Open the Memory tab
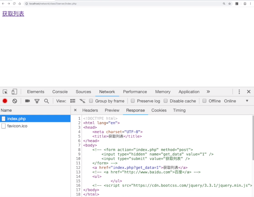 [163, 92]
